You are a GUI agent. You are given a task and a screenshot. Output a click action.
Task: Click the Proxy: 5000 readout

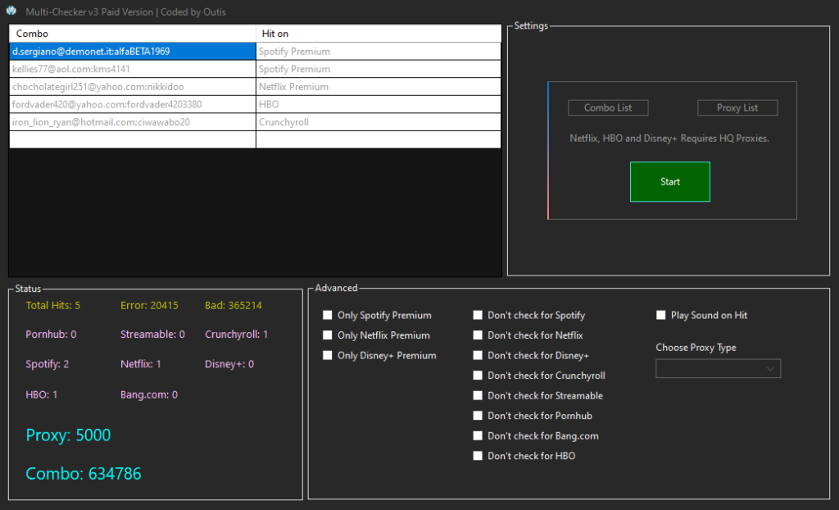point(69,435)
